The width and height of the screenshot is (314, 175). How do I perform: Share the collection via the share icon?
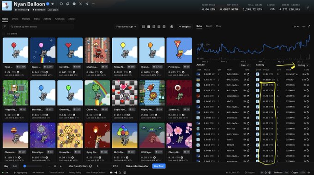87,4
